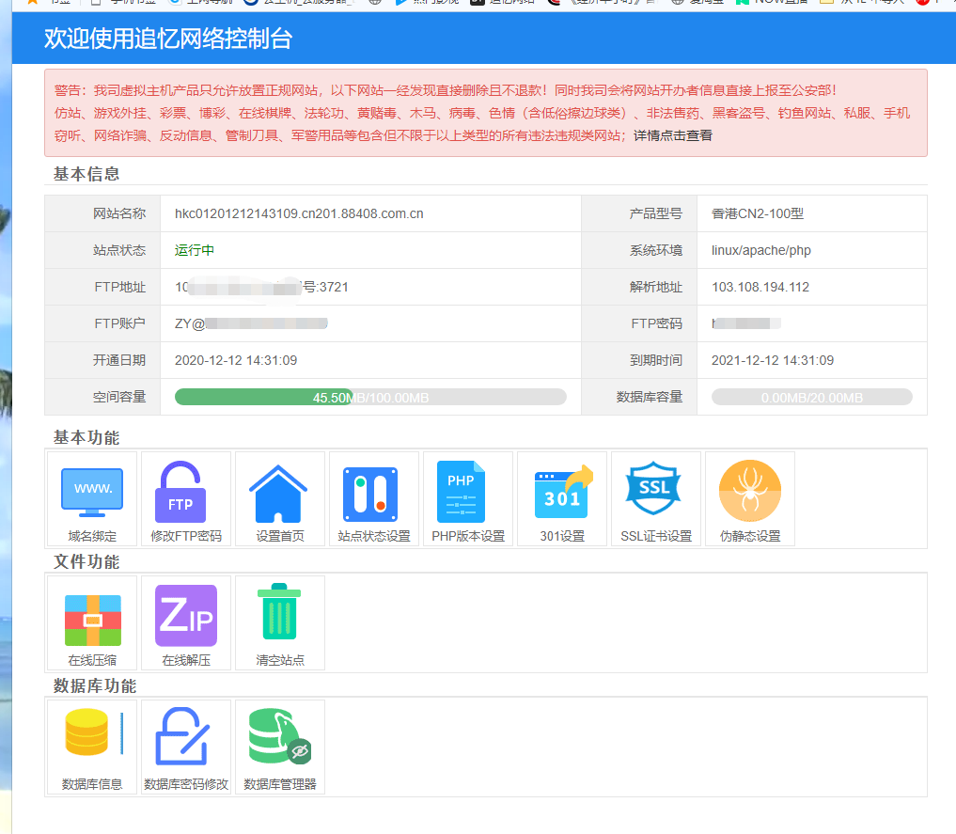Click the 详情点击查看 link in warning
Viewport: 956px width, 834px height.
coord(673,135)
